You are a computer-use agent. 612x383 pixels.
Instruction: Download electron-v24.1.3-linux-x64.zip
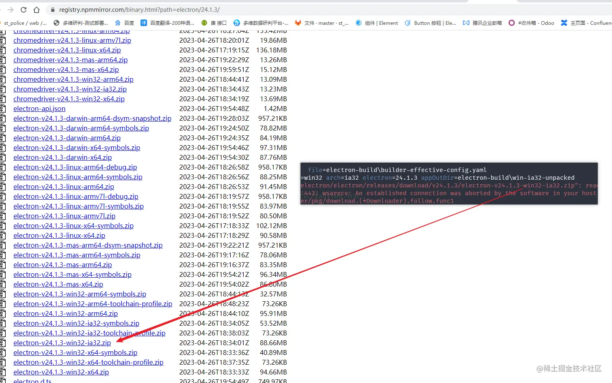(x=59, y=235)
